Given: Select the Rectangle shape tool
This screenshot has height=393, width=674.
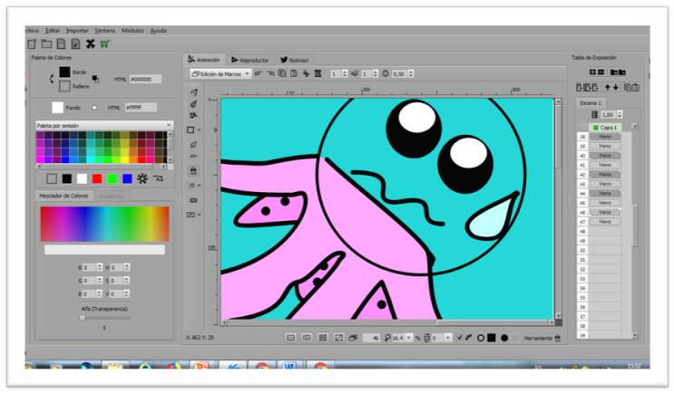Looking at the screenshot, I should click(190, 130).
